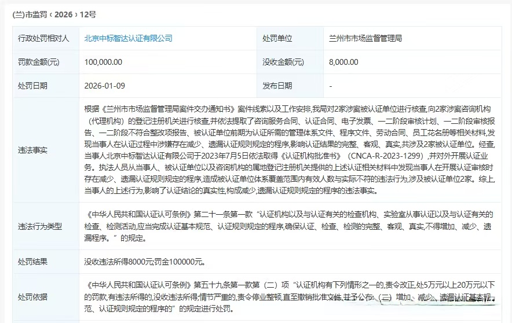Click the (兰)市监罚〔2026〕12号 document heading
This screenshot has width=512, height=323.
tap(54, 14)
